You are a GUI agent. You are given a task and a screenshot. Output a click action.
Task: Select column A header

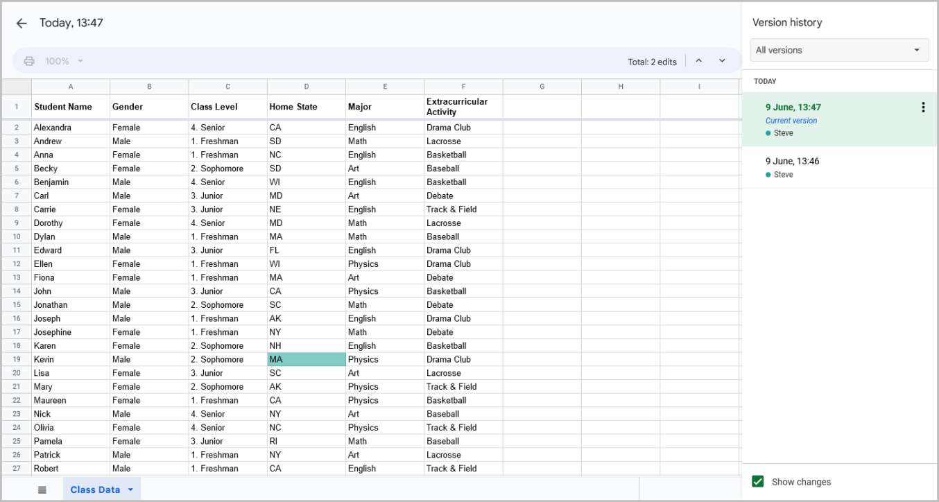coord(71,87)
